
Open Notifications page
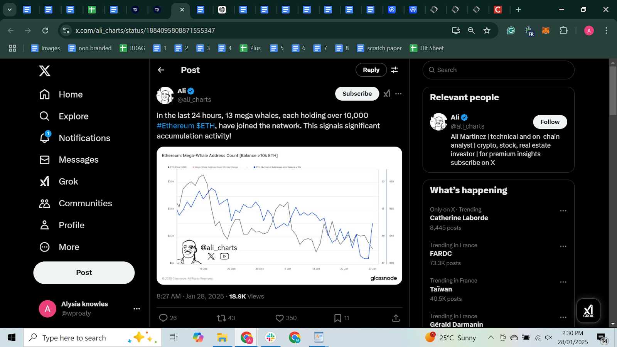[x=75, y=138]
